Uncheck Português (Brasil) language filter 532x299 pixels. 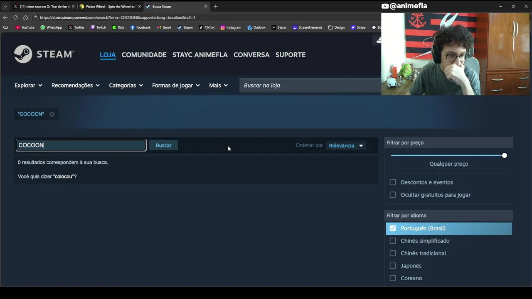[393, 228]
